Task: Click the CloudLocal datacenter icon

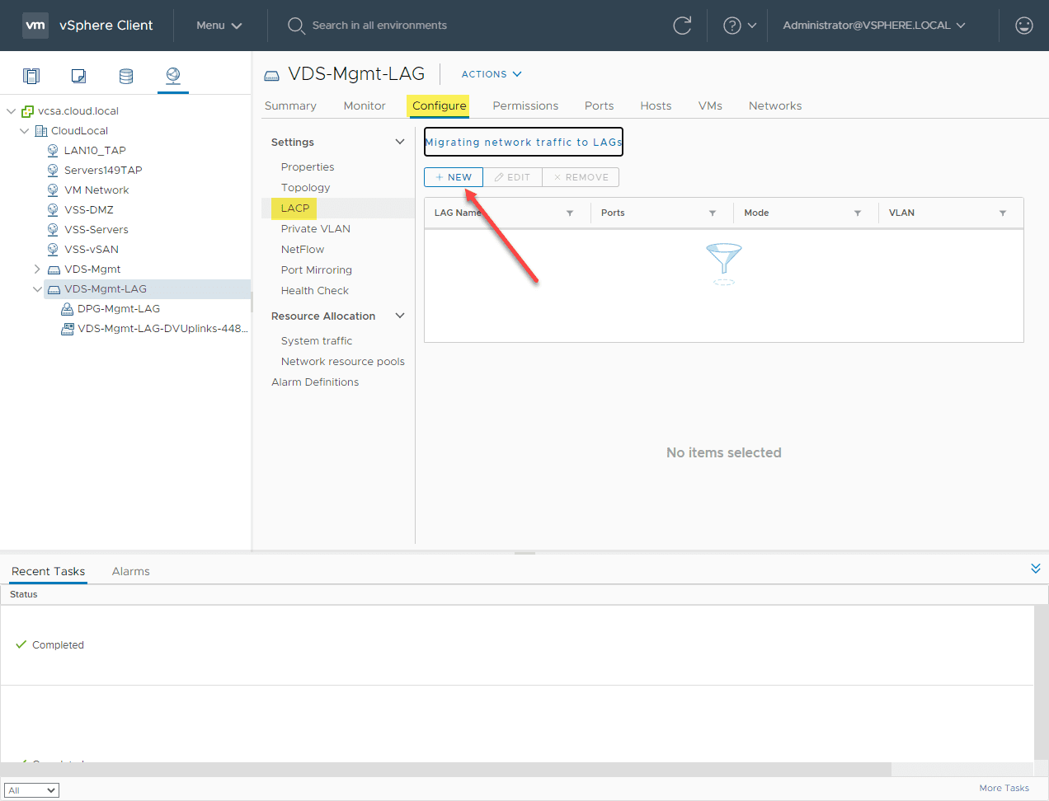Action: tap(41, 131)
